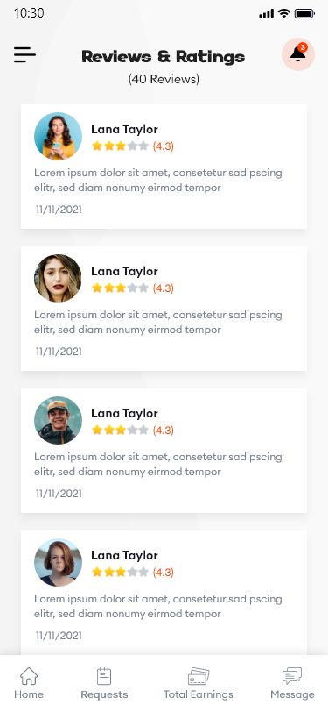Open the hamburger menu icon
328x712 pixels.
tap(24, 55)
